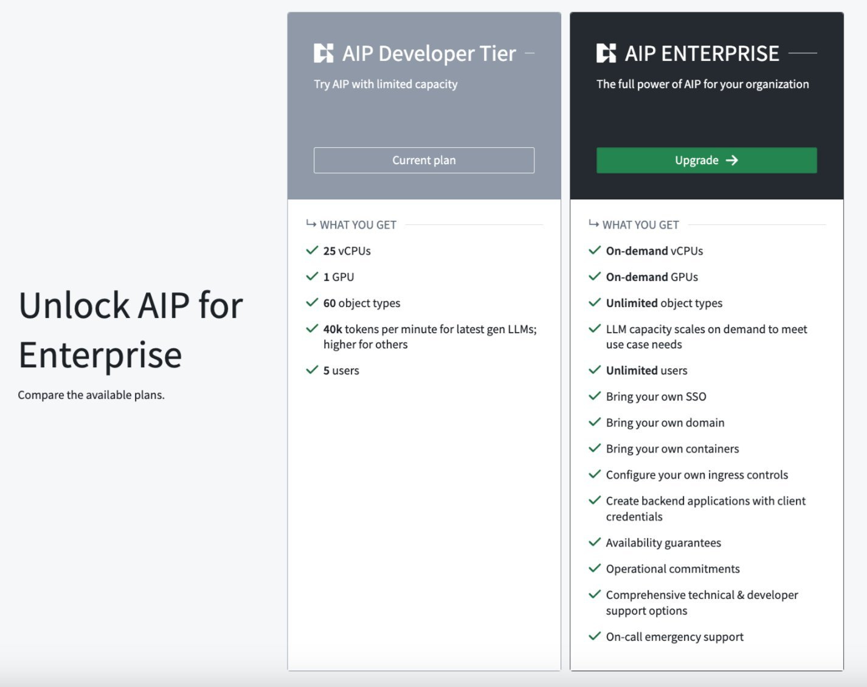The width and height of the screenshot is (867, 687).
Task: Click the 'On-demand GPUs' text
Action: coord(652,277)
